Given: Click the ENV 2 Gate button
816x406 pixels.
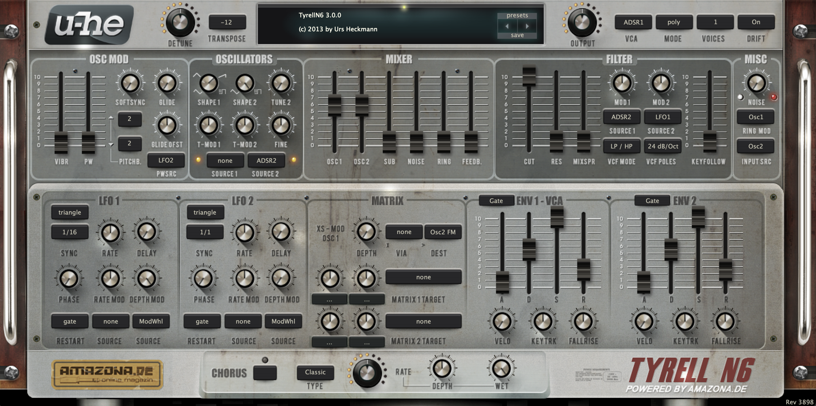Looking at the screenshot, I should (652, 201).
